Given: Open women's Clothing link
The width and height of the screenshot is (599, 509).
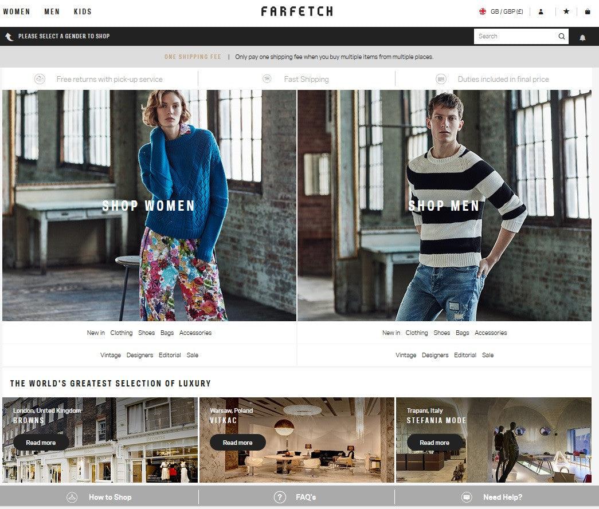Looking at the screenshot, I should [x=122, y=333].
